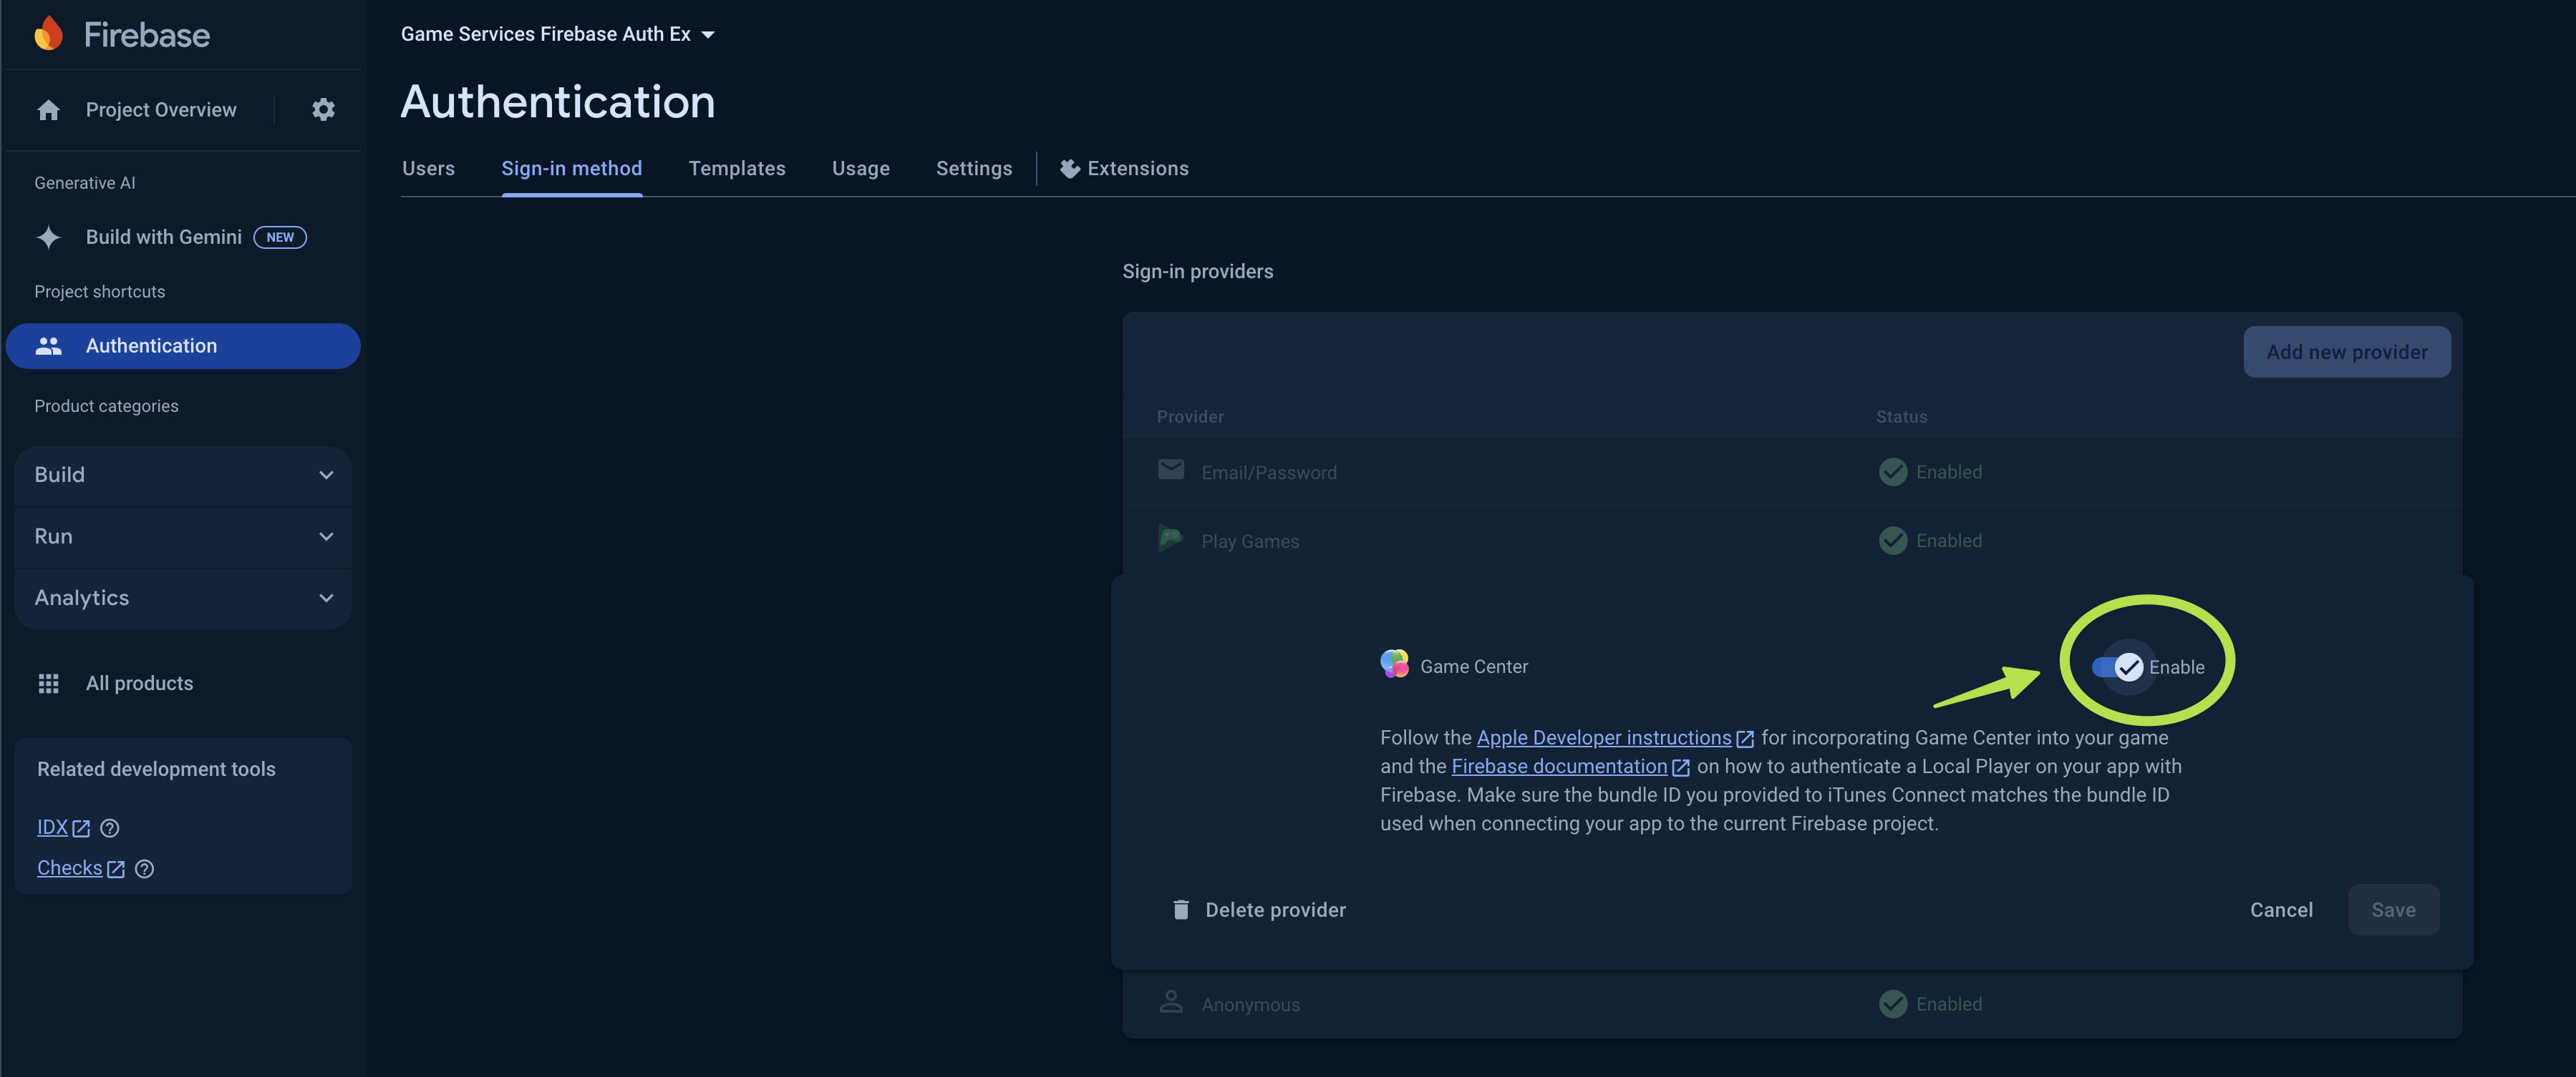Click help icon next to Checks
The width and height of the screenshot is (2576, 1077).
pos(144,869)
